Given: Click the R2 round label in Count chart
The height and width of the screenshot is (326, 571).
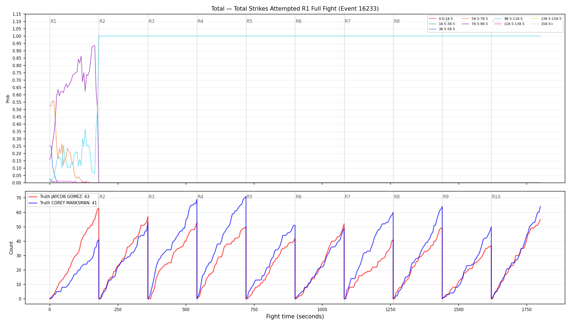Looking at the screenshot, I should pos(102,197).
